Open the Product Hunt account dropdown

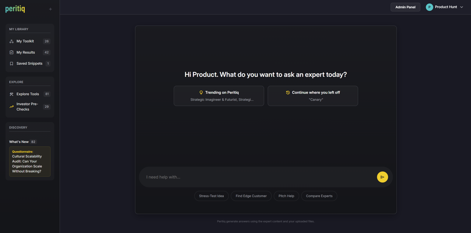coord(461,7)
